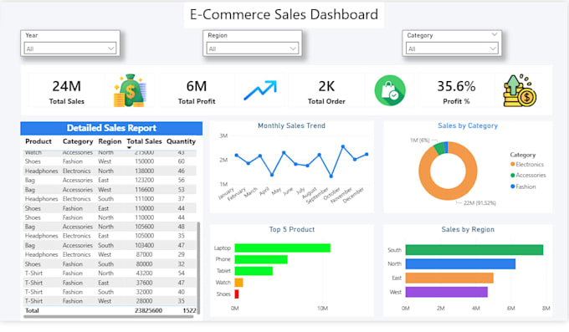Screen dimensions: 569x332
Task: Click the horizontal scrollbar under the table
Action: point(108,317)
